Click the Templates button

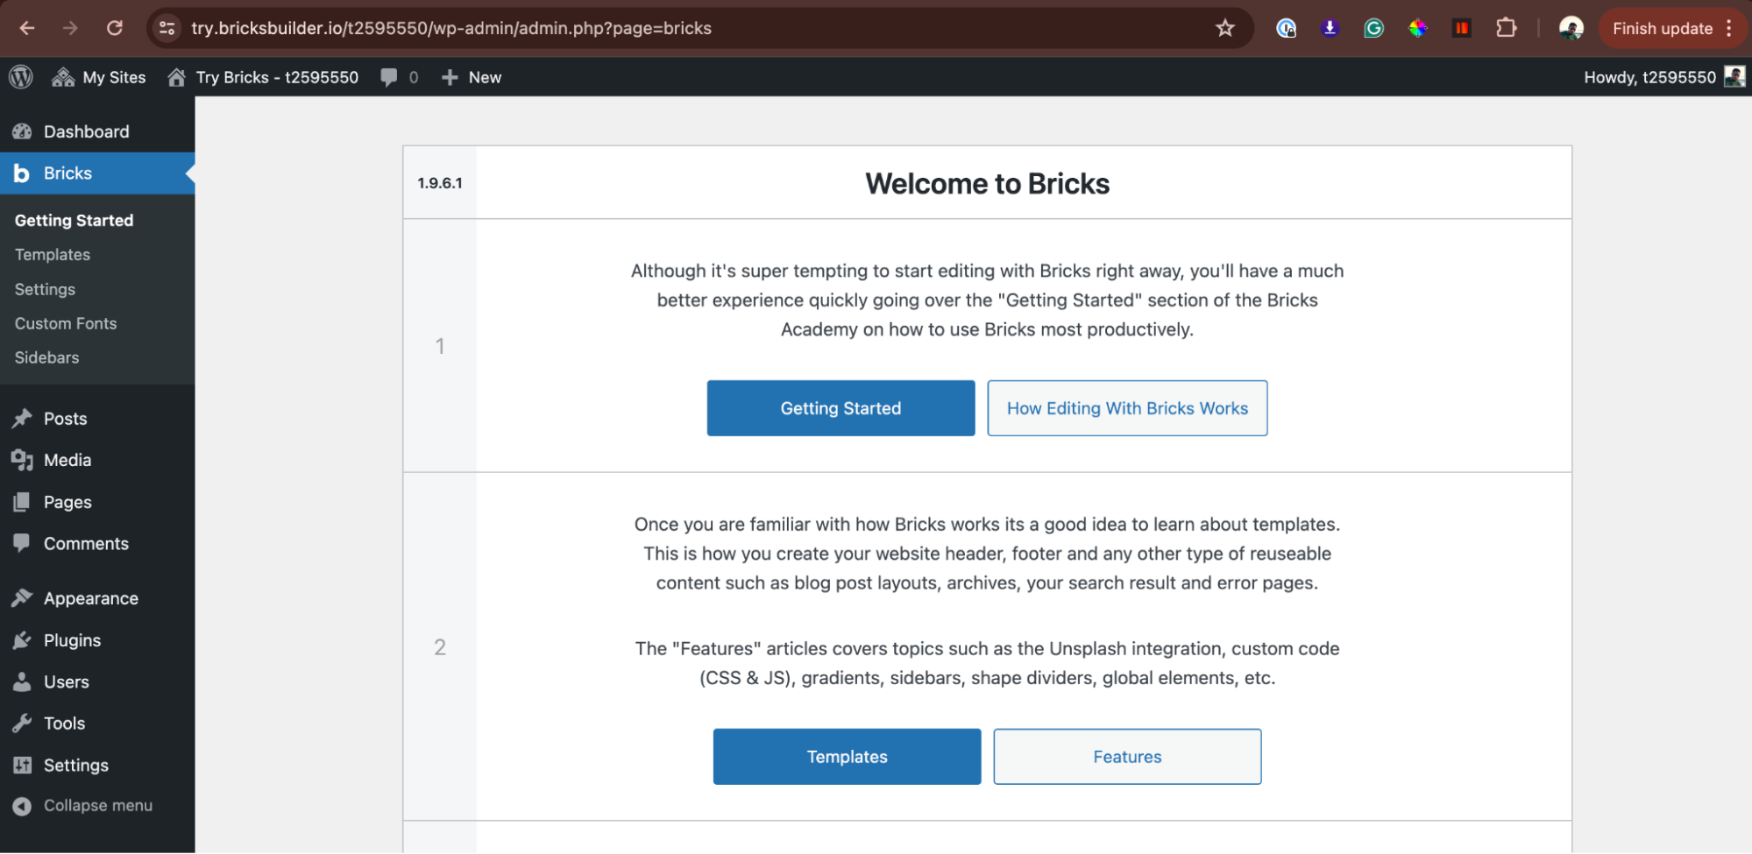[846, 756]
